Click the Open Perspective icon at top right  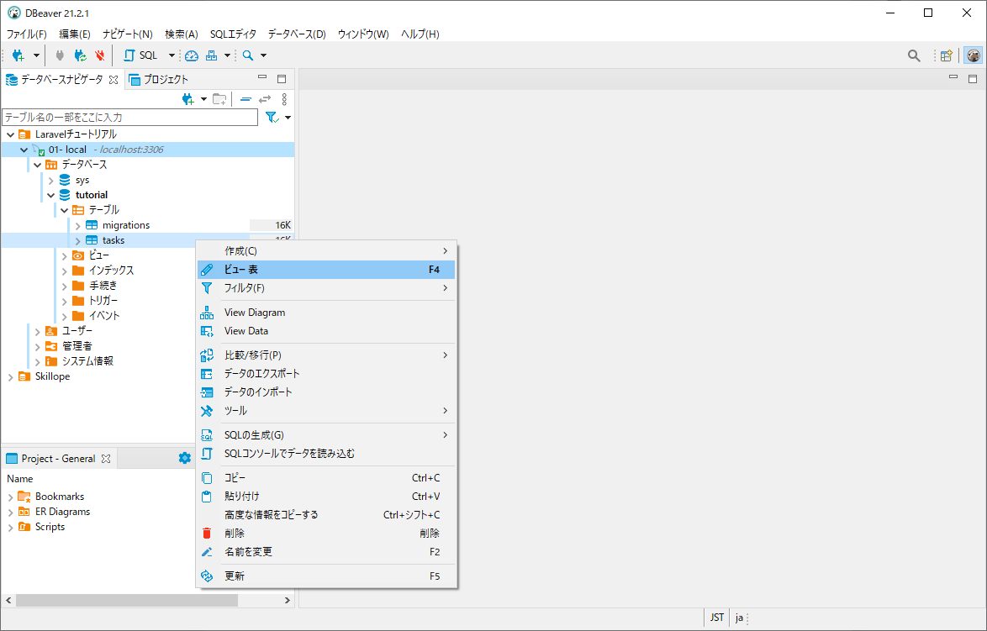pyautogui.click(x=946, y=55)
